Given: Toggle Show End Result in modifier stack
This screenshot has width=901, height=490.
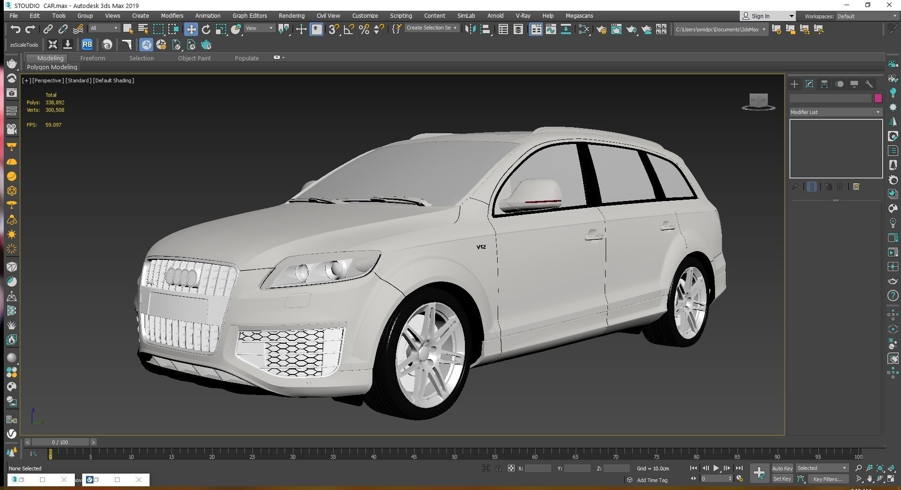Looking at the screenshot, I should pos(812,187).
